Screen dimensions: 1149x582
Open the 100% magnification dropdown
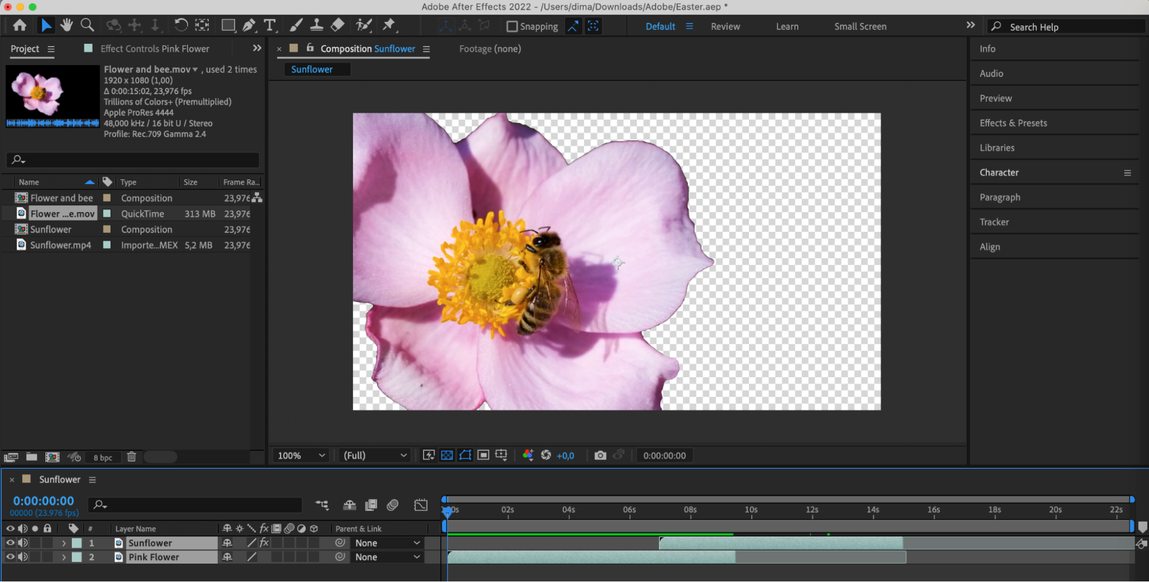click(301, 455)
